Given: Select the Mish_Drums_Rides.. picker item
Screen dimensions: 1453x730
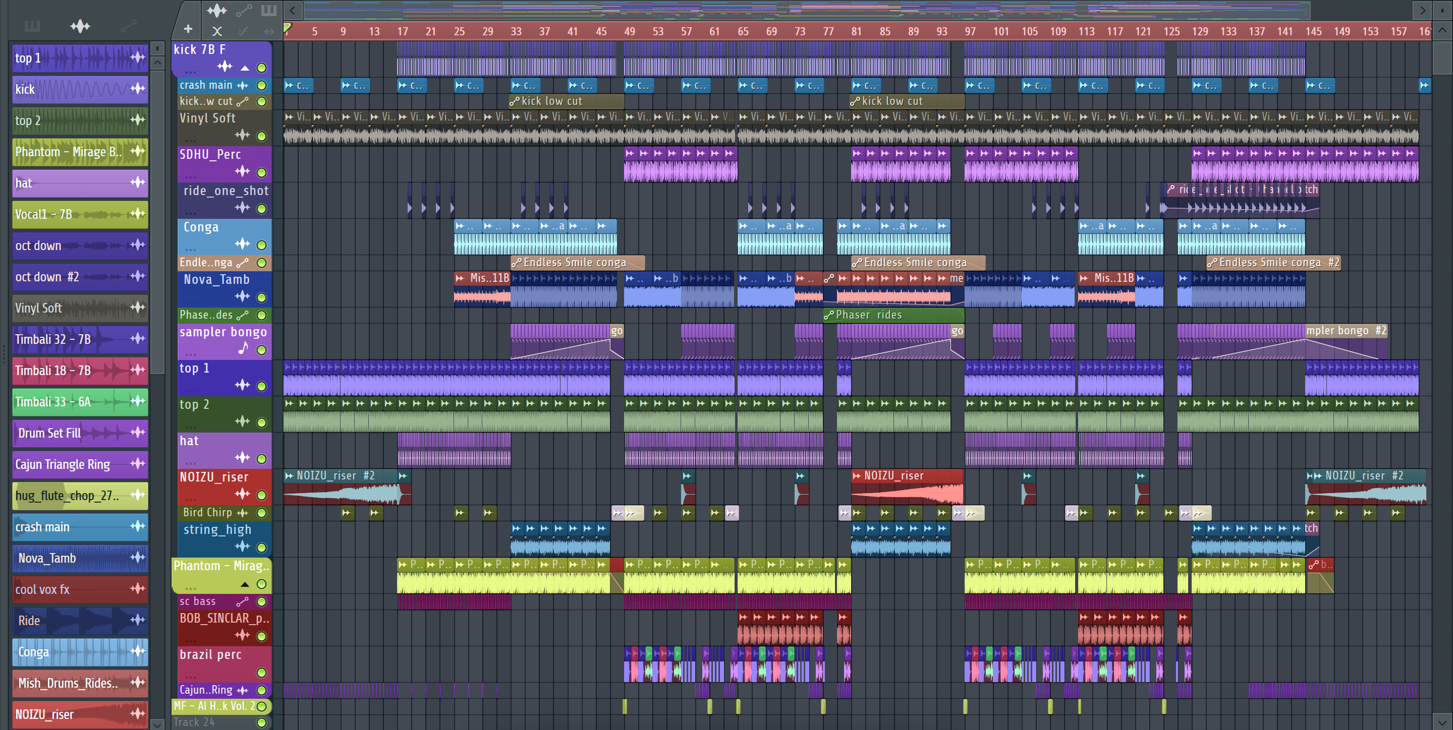Looking at the screenshot, I should click(80, 683).
